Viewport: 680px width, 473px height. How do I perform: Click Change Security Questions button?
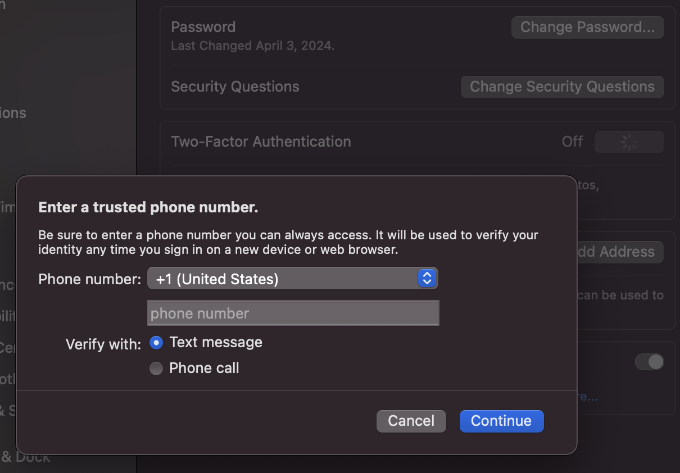pyautogui.click(x=563, y=87)
